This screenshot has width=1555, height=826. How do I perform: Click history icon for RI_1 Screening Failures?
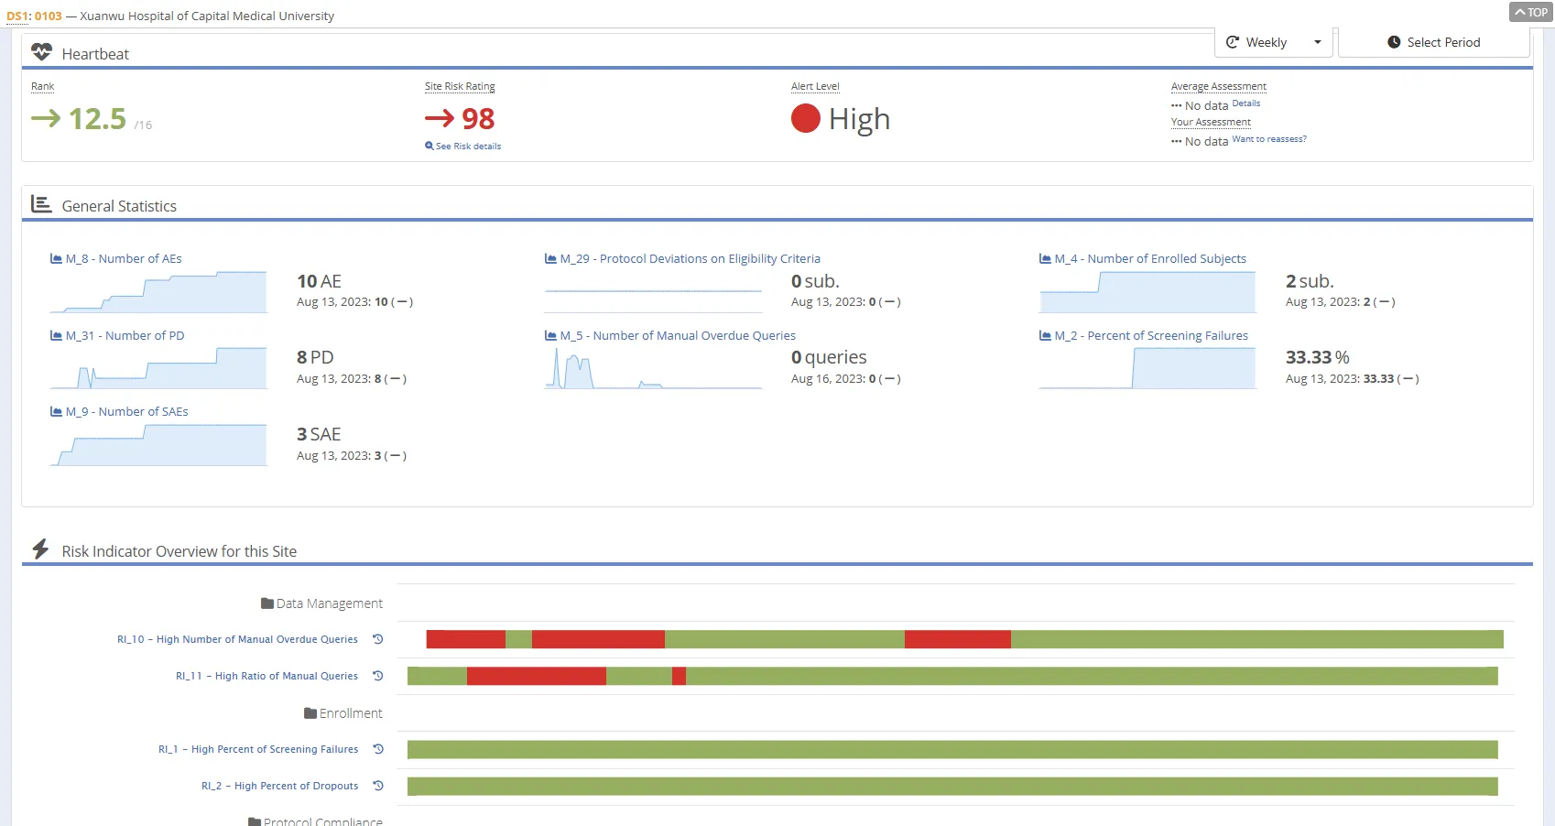(377, 749)
